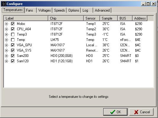Click the BUS column header
This screenshot has height=118, width=158.
click(125, 18)
